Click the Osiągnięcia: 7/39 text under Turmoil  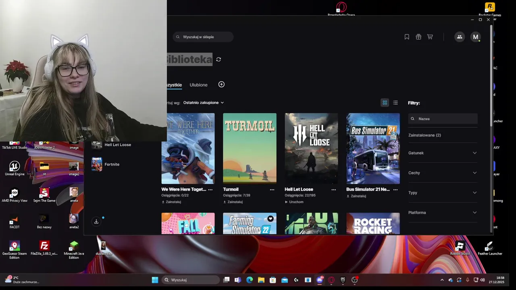click(237, 195)
